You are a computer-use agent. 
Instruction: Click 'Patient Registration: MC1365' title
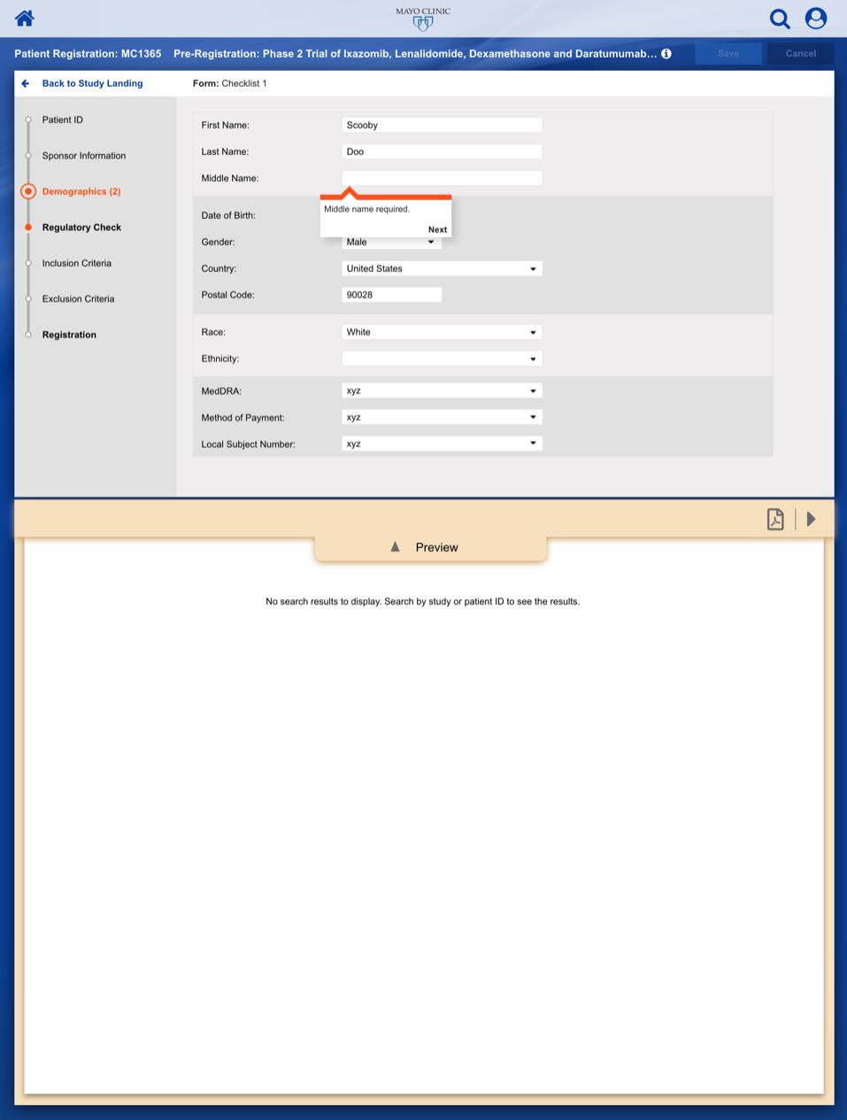tap(88, 54)
